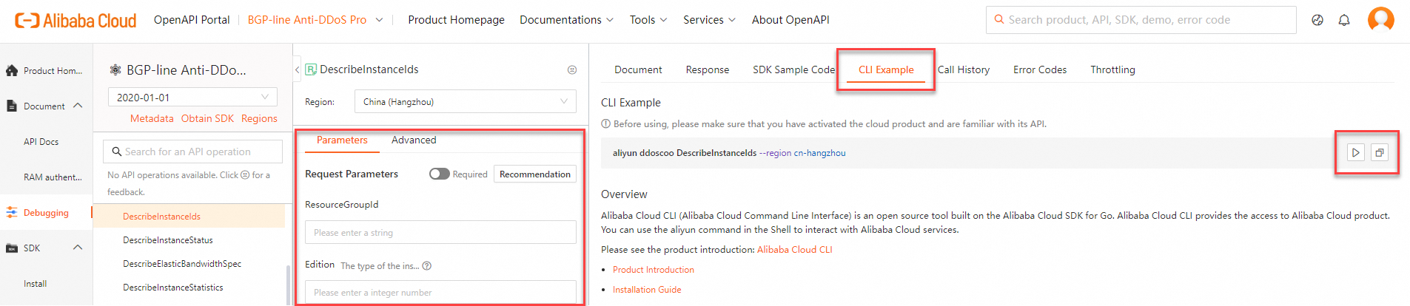Open the 2020-01-01 version dropdown

click(x=192, y=98)
